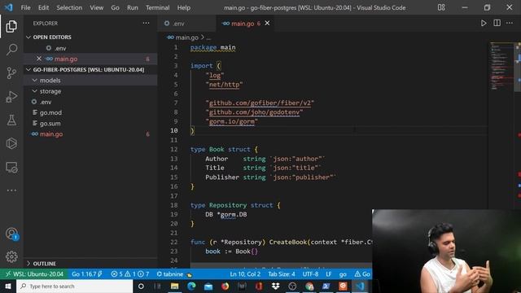Select .env in Open Editors list
Screen dimensions: 521x293
(x=90, y=48)
